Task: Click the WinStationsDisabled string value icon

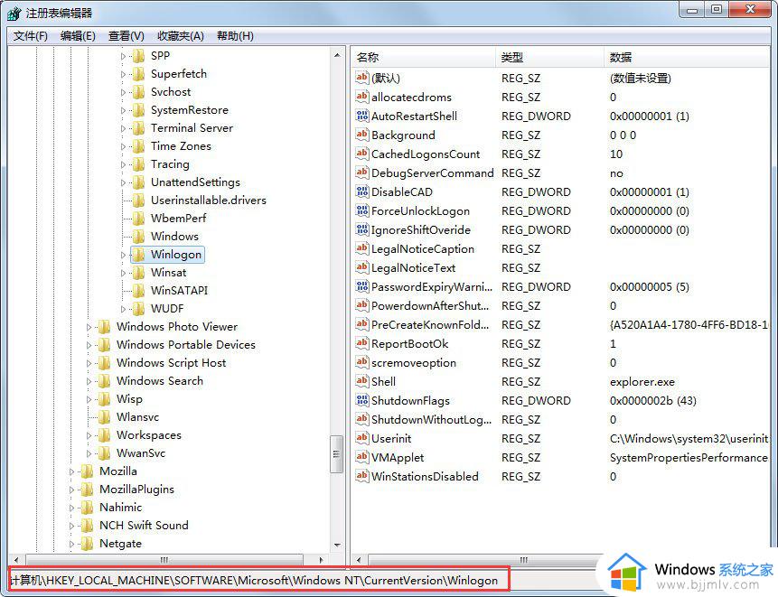Action: [362, 476]
